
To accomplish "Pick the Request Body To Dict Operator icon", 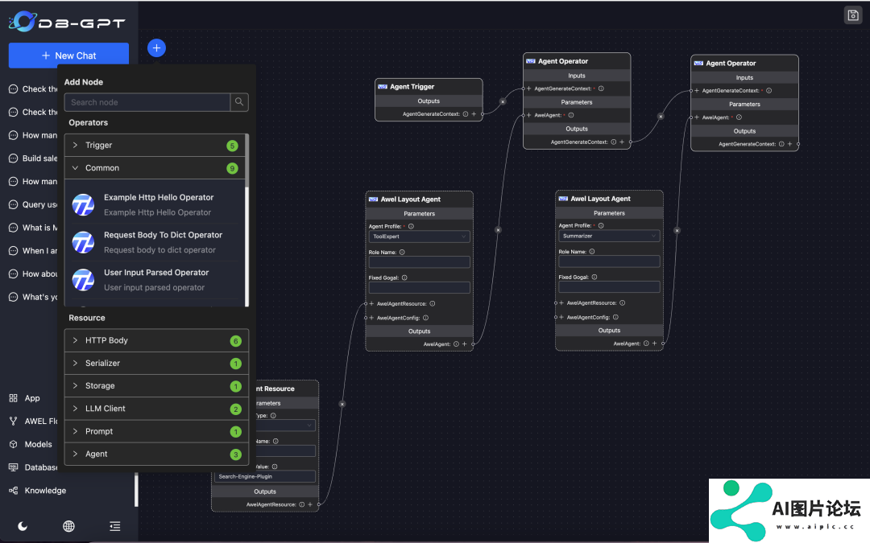I will 83,243.
